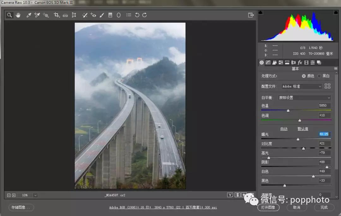The image size is (341, 216).
Task: Click the 色温 temperature slider handle
Action: coord(288,111)
